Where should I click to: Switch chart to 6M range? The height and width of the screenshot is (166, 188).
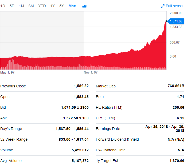point(31,6)
